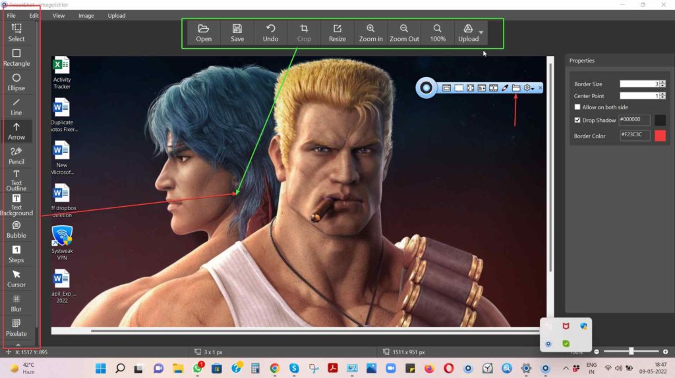This screenshot has height=378, width=675.
Task: Open WhatsApp from the taskbar
Action: click(x=198, y=368)
